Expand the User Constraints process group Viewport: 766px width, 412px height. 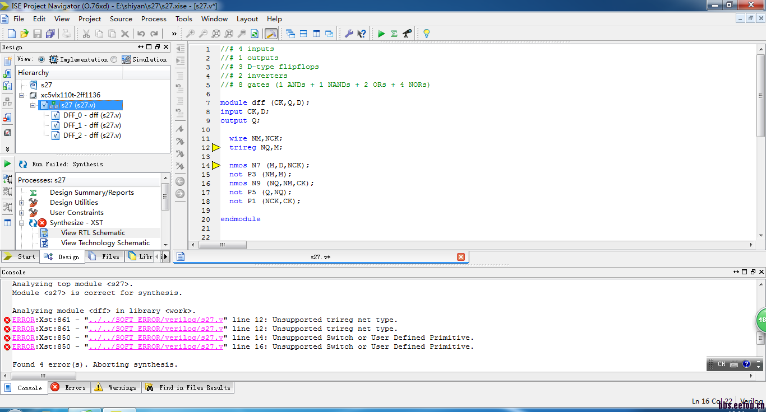click(22, 213)
